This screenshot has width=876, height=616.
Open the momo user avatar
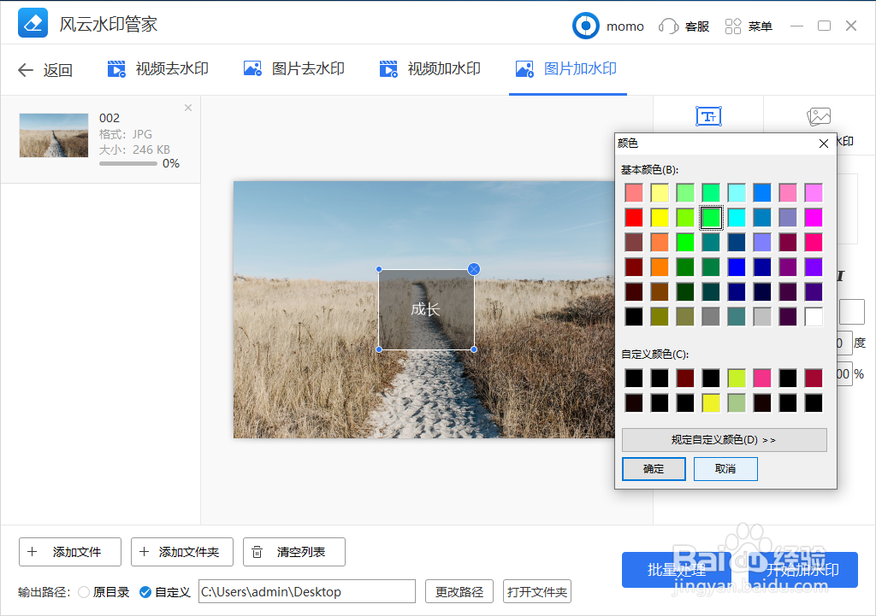pyautogui.click(x=585, y=26)
